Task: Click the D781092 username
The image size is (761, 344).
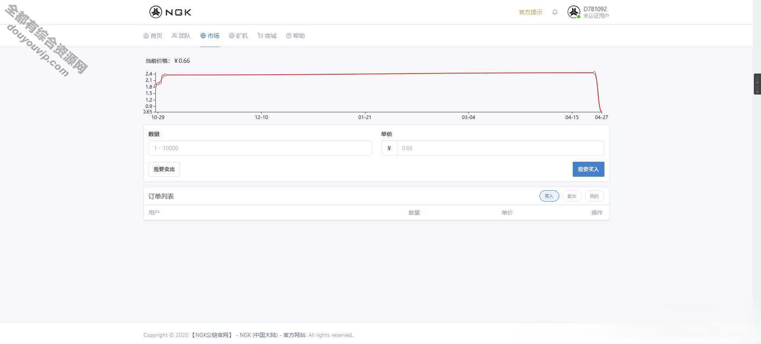Action: 595,9
